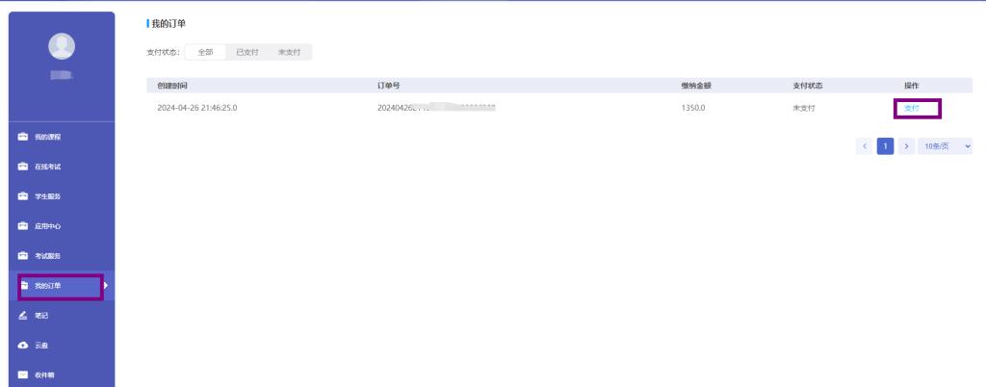The width and height of the screenshot is (986, 387).
Task: Go to next page with right chevron
Action: (x=906, y=146)
